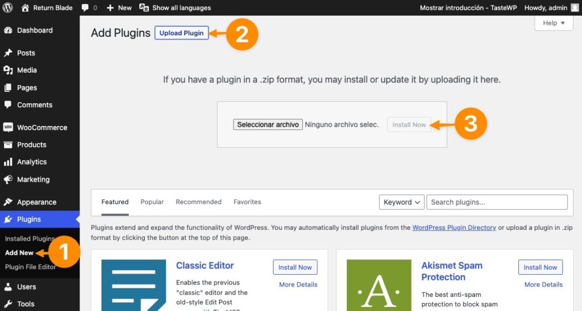
Task: Click the Akismet plugin thumbnail
Action: click(379, 285)
